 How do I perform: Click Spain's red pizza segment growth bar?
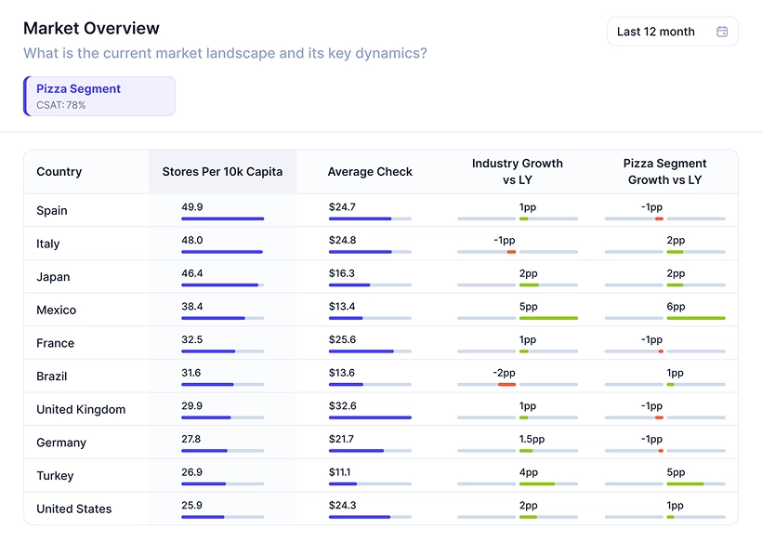(x=659, y=218)
